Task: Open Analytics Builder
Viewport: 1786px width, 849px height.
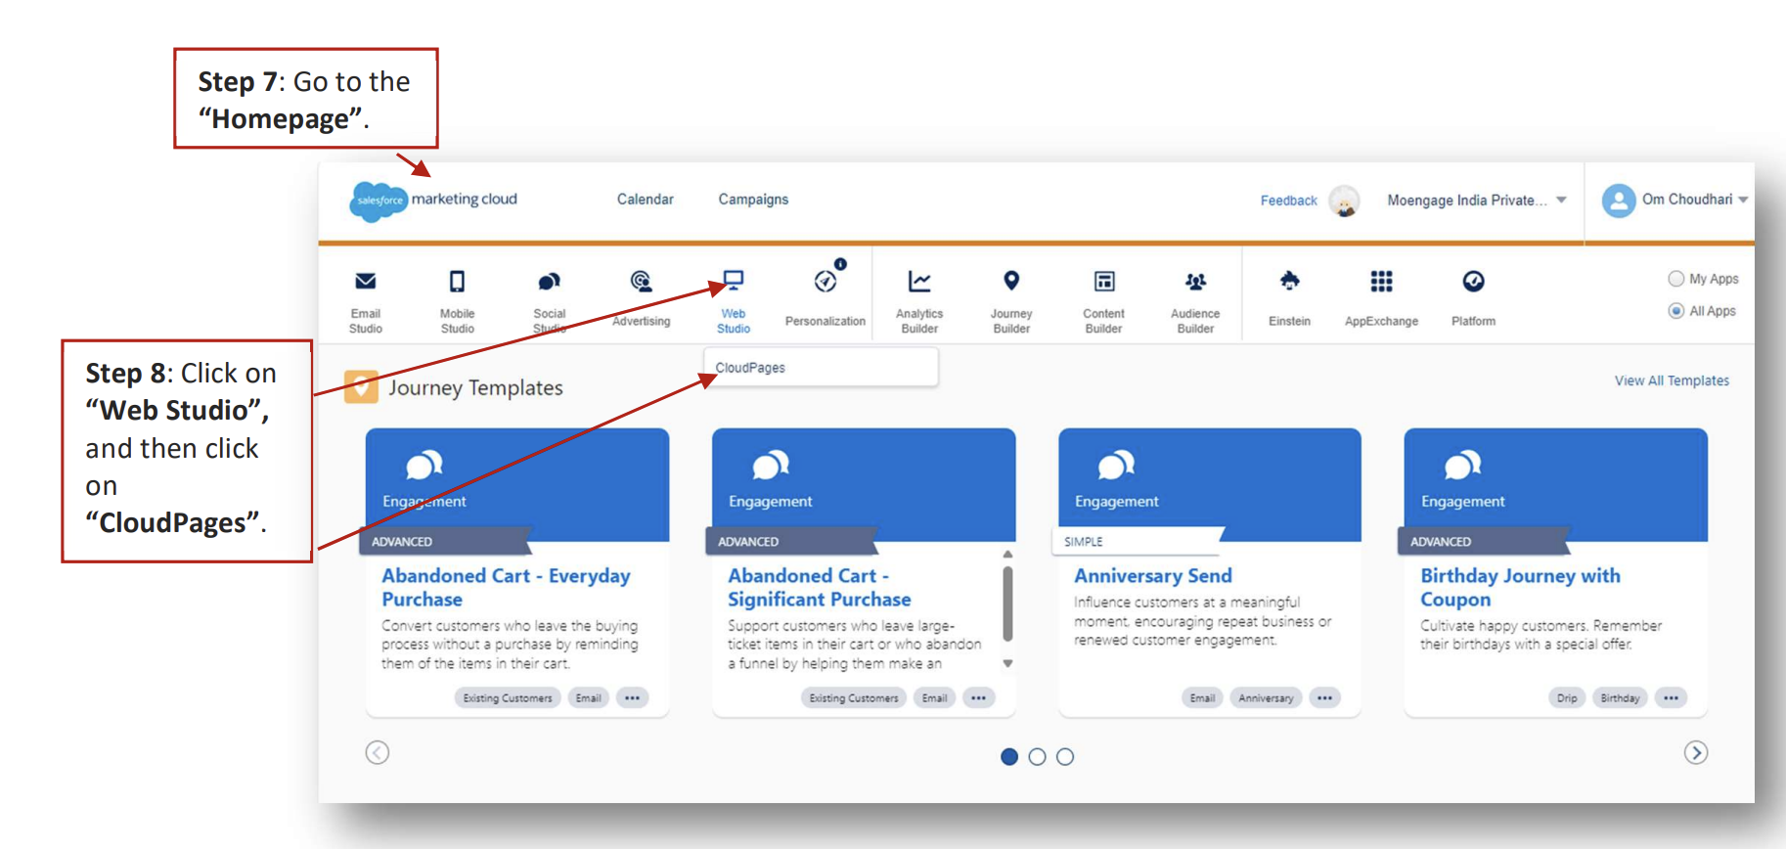Action: pos(918,302)
